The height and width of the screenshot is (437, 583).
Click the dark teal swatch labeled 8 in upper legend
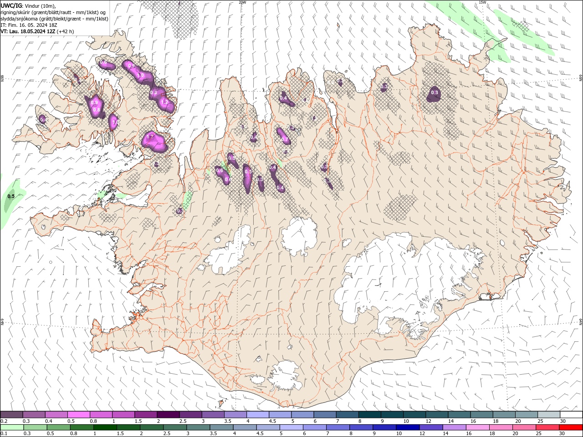[x=370, y=414]
